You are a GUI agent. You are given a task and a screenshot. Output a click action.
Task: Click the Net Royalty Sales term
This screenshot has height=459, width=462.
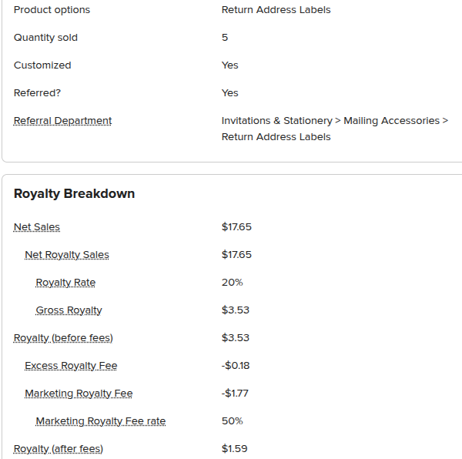[67, 255]
